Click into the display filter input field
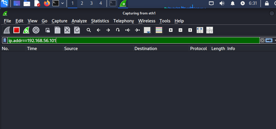 tap(133, 41)
